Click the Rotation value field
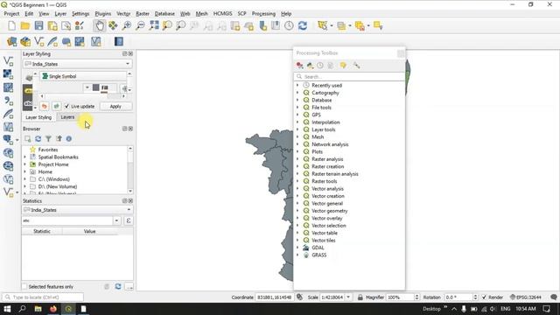The height and width of the screenshot is (315, 560). pyautogui.click(x=458, y=297)
